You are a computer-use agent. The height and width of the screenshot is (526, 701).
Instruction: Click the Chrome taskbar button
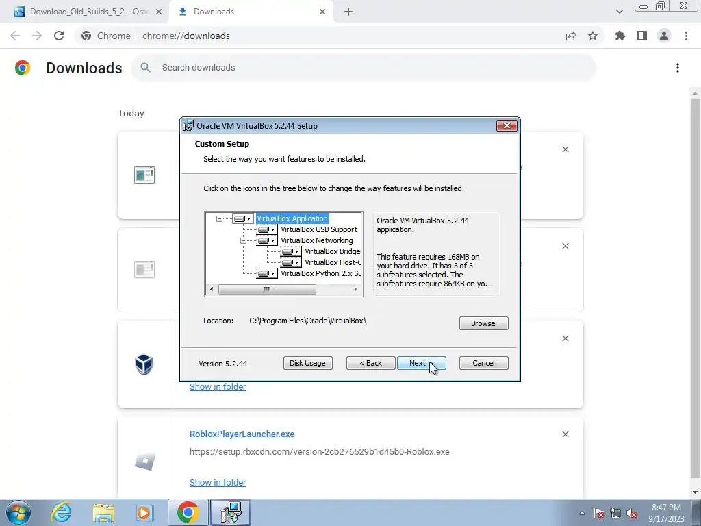pyautogui.click(x=188, y=512)
